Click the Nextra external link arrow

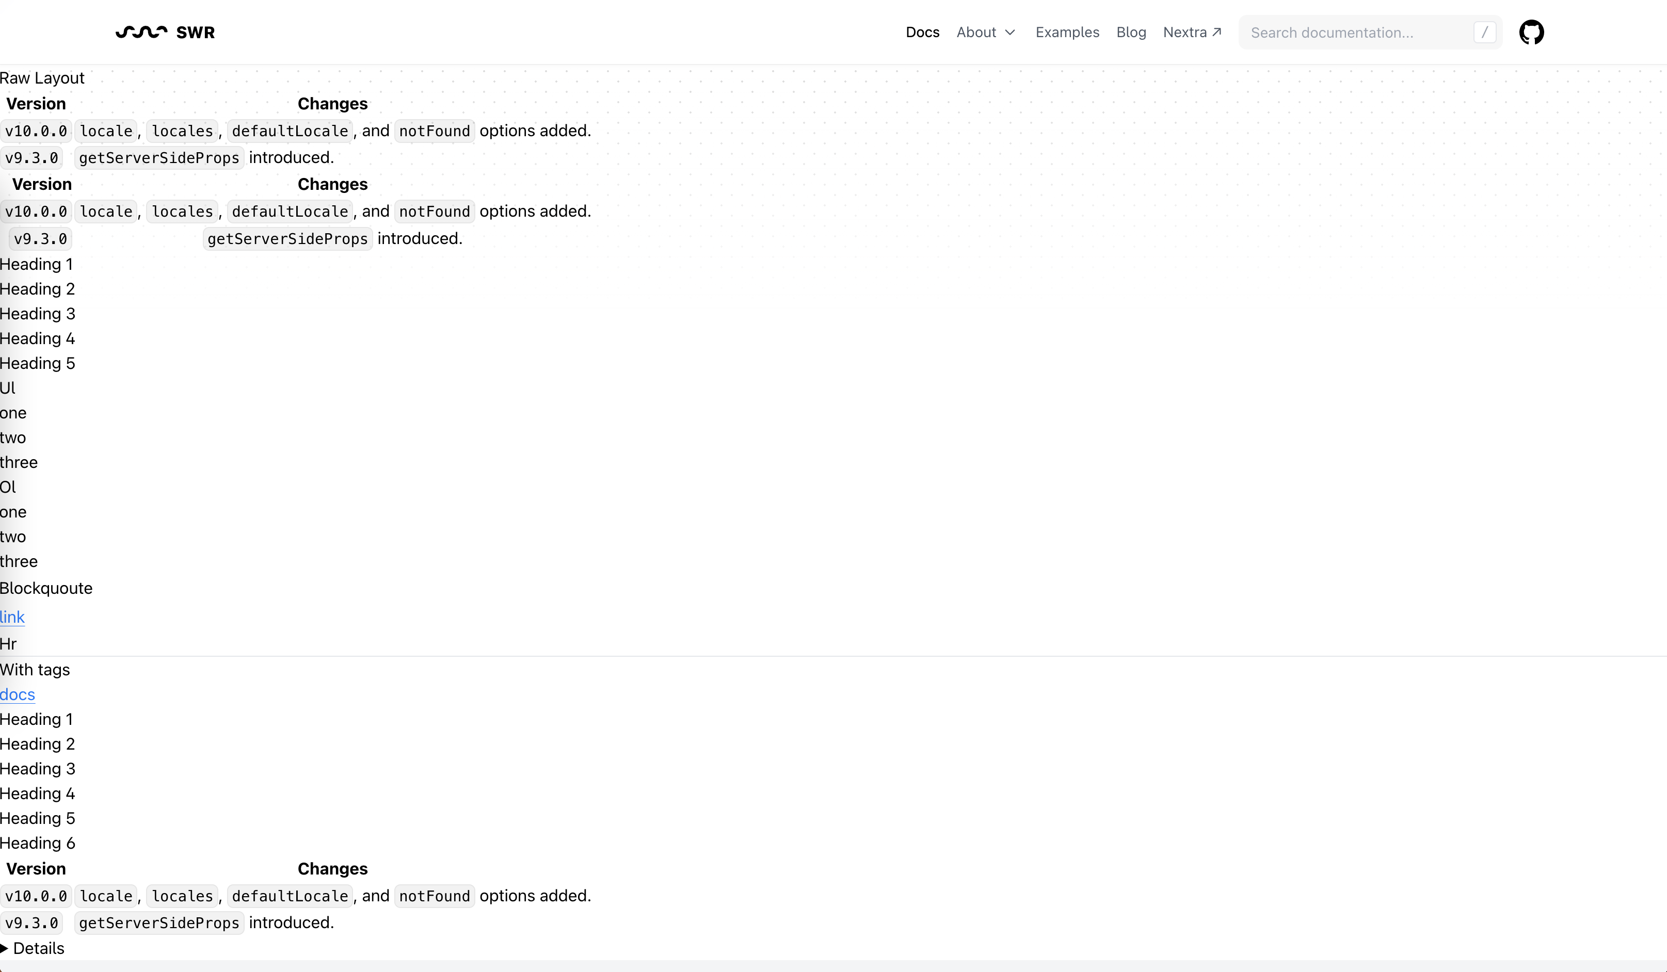pyautogui.click(x=1216, y=32)
